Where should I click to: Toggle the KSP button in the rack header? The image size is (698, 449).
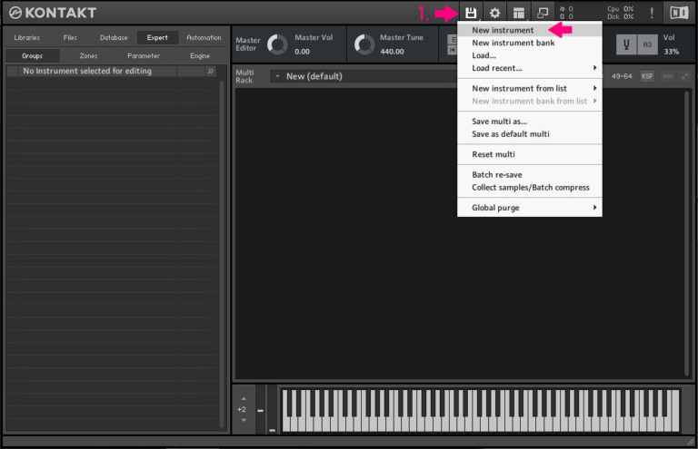(x=647, y=76)
